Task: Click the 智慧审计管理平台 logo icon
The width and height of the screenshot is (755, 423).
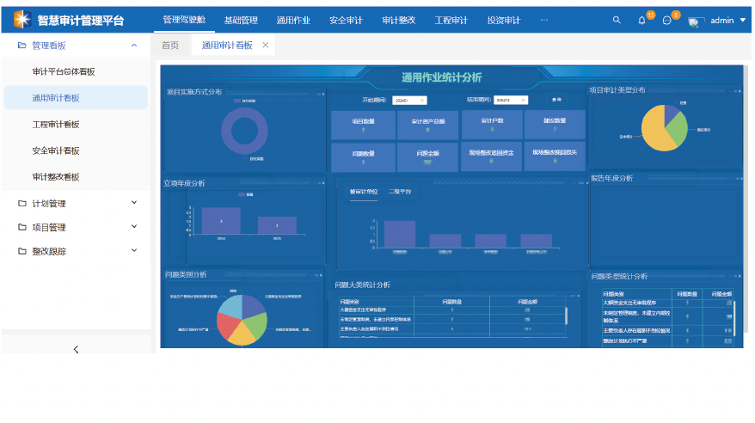Action: click(21, 19)
